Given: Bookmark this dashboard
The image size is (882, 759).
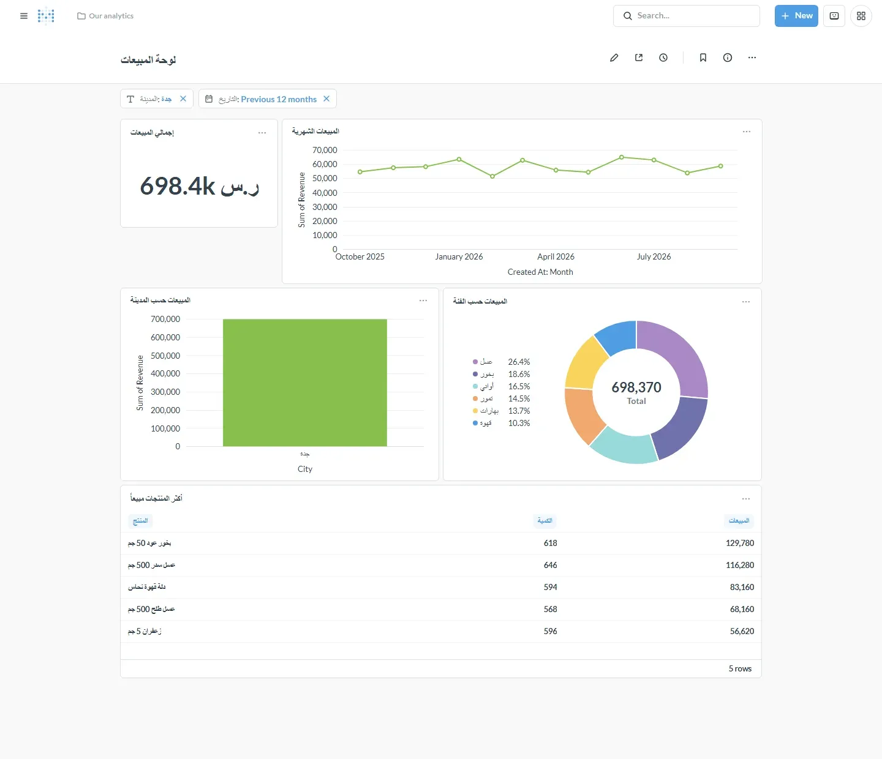Looking at the screenshot, I should click(703, 58).
